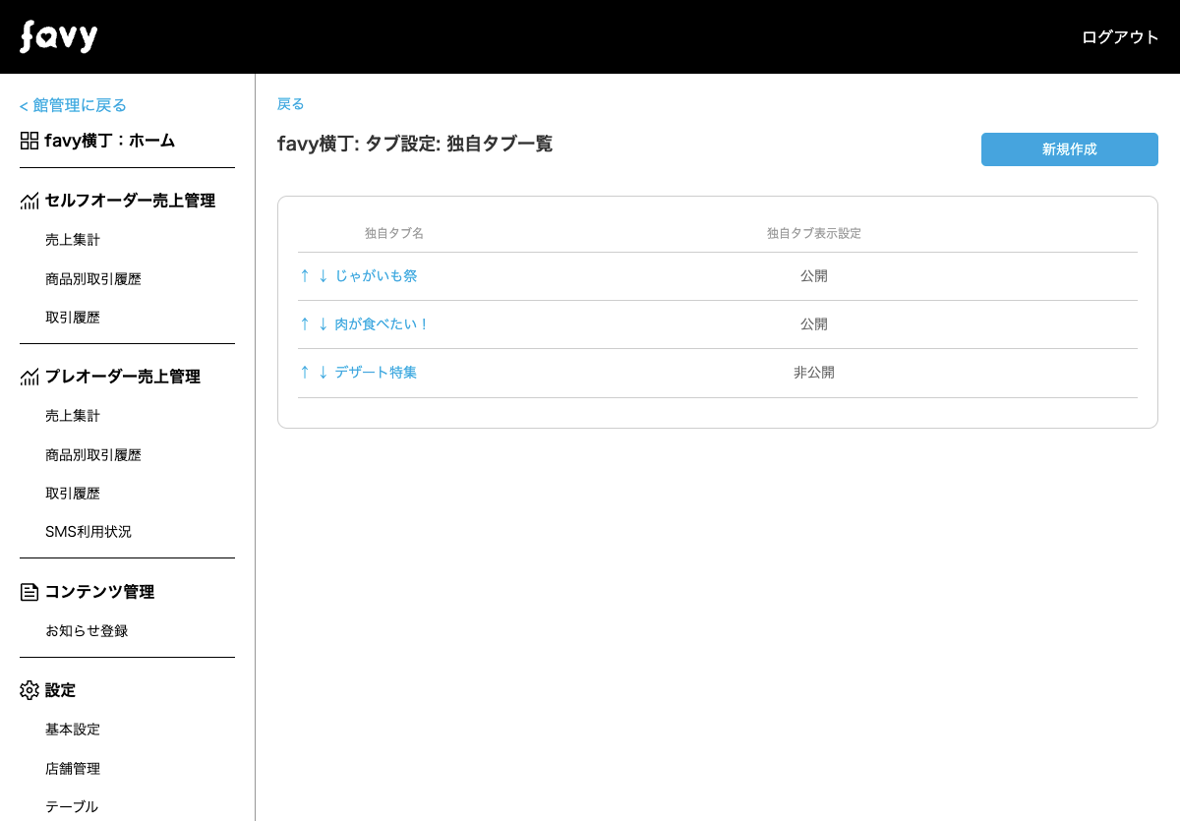The image size is (1180, 821).
Task: Open favy横丁：ホーム in sidebar
Action: [x=110, y=141]
